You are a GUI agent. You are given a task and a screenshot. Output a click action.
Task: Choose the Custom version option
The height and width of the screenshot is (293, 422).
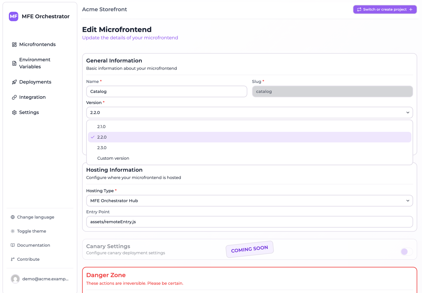click(249, 158)
